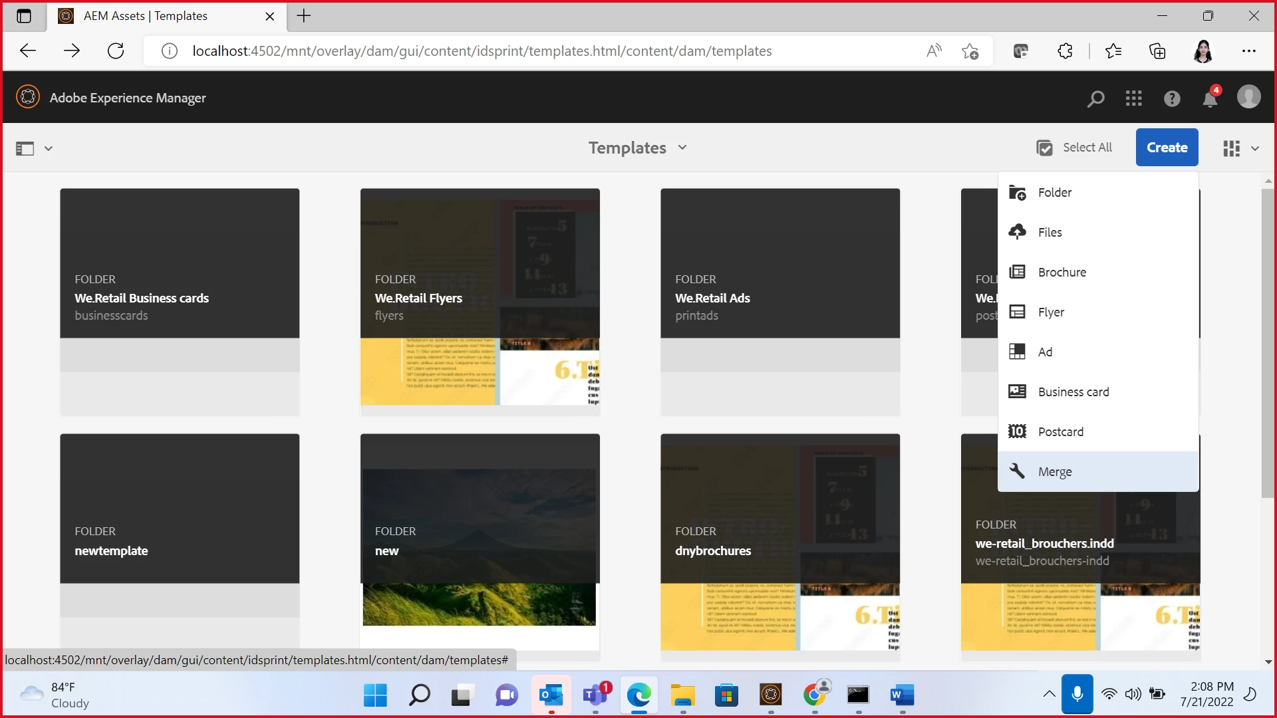
Task: Click the Business card icon in menu
Action: [1017, 392]
